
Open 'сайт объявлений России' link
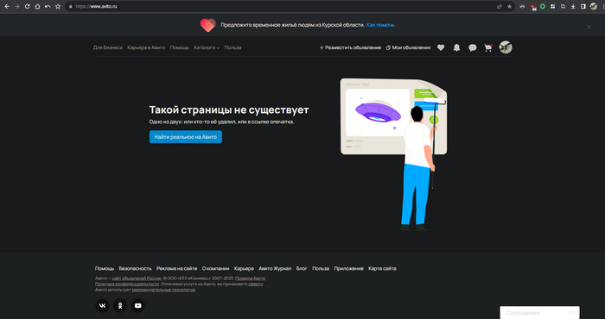click(x=137, y=278)
